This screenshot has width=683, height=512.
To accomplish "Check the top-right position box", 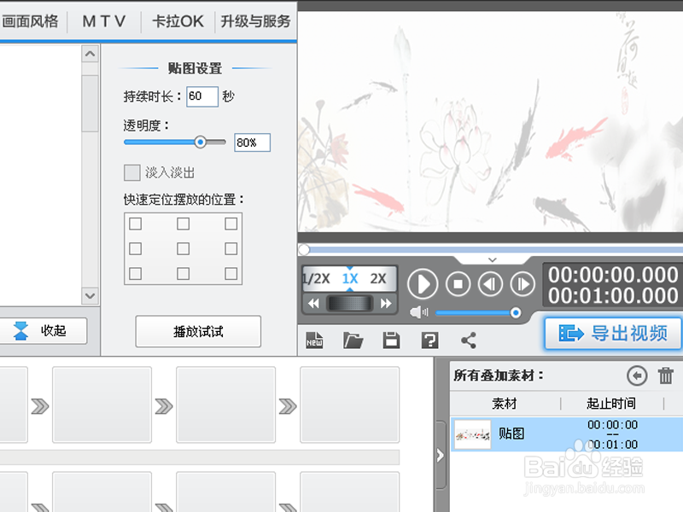I will coord(231,224).
